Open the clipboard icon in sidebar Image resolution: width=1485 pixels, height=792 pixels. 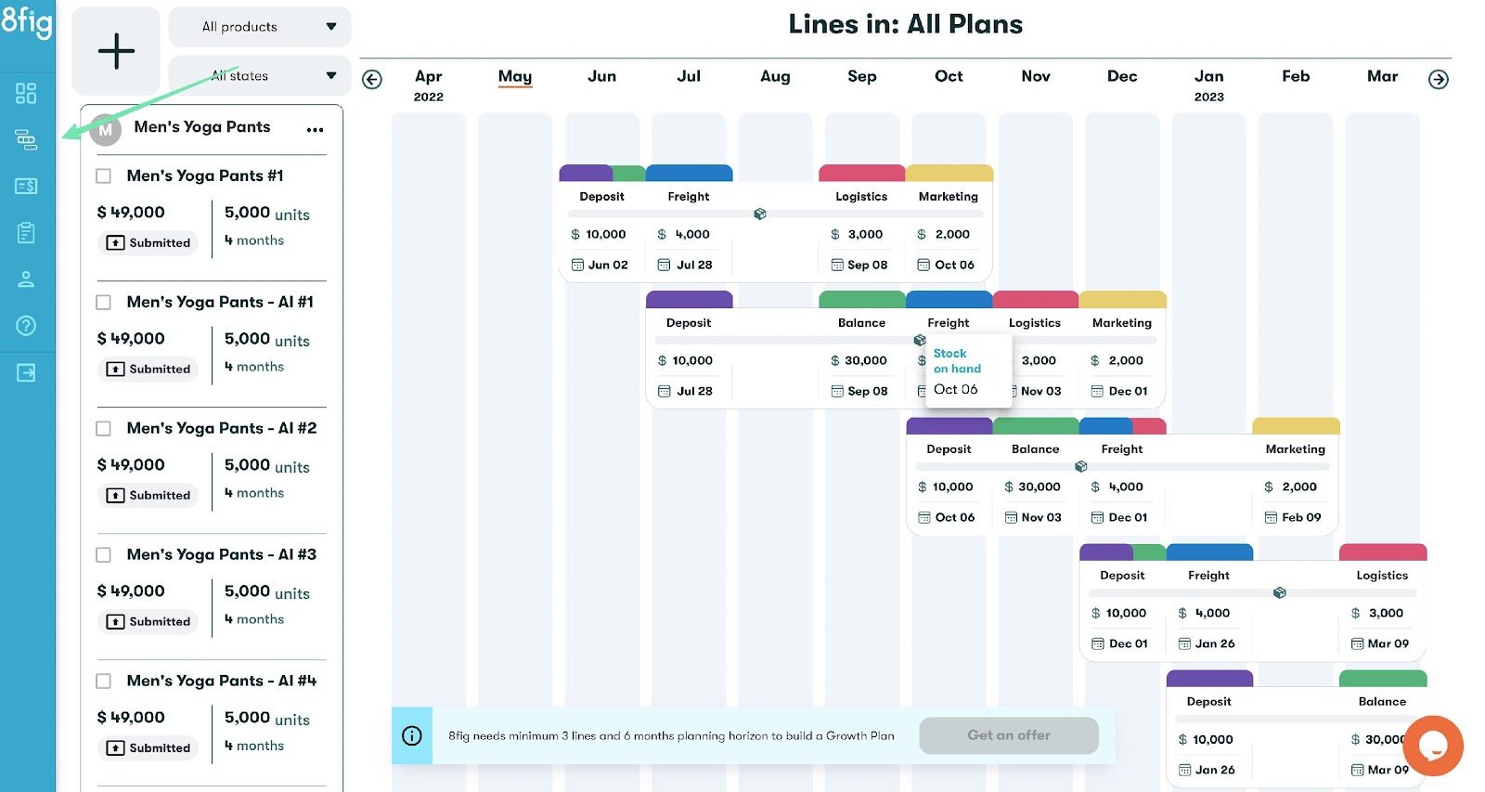[x=26, y=232]
